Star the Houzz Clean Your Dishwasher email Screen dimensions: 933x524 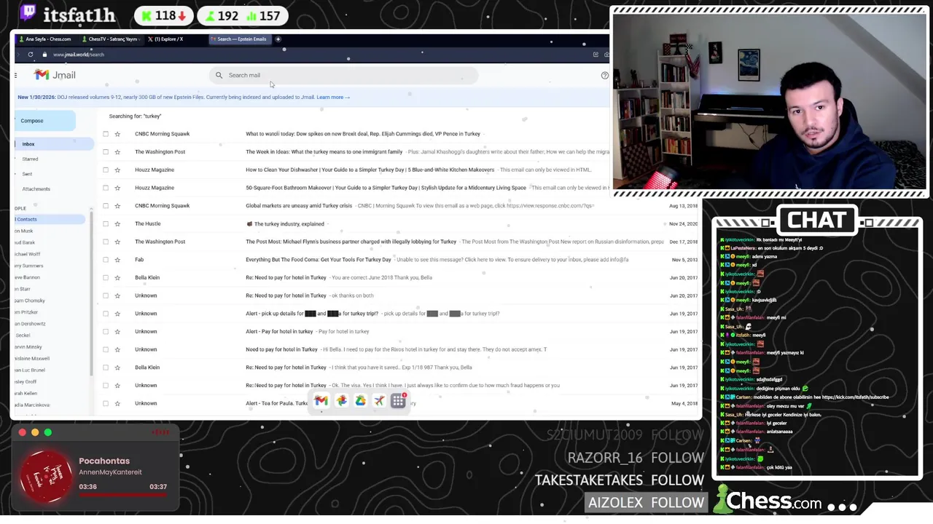click(117, 170)
